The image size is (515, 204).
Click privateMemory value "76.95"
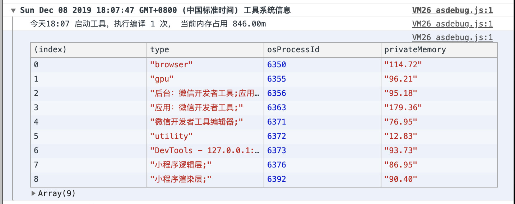point(401,122)
